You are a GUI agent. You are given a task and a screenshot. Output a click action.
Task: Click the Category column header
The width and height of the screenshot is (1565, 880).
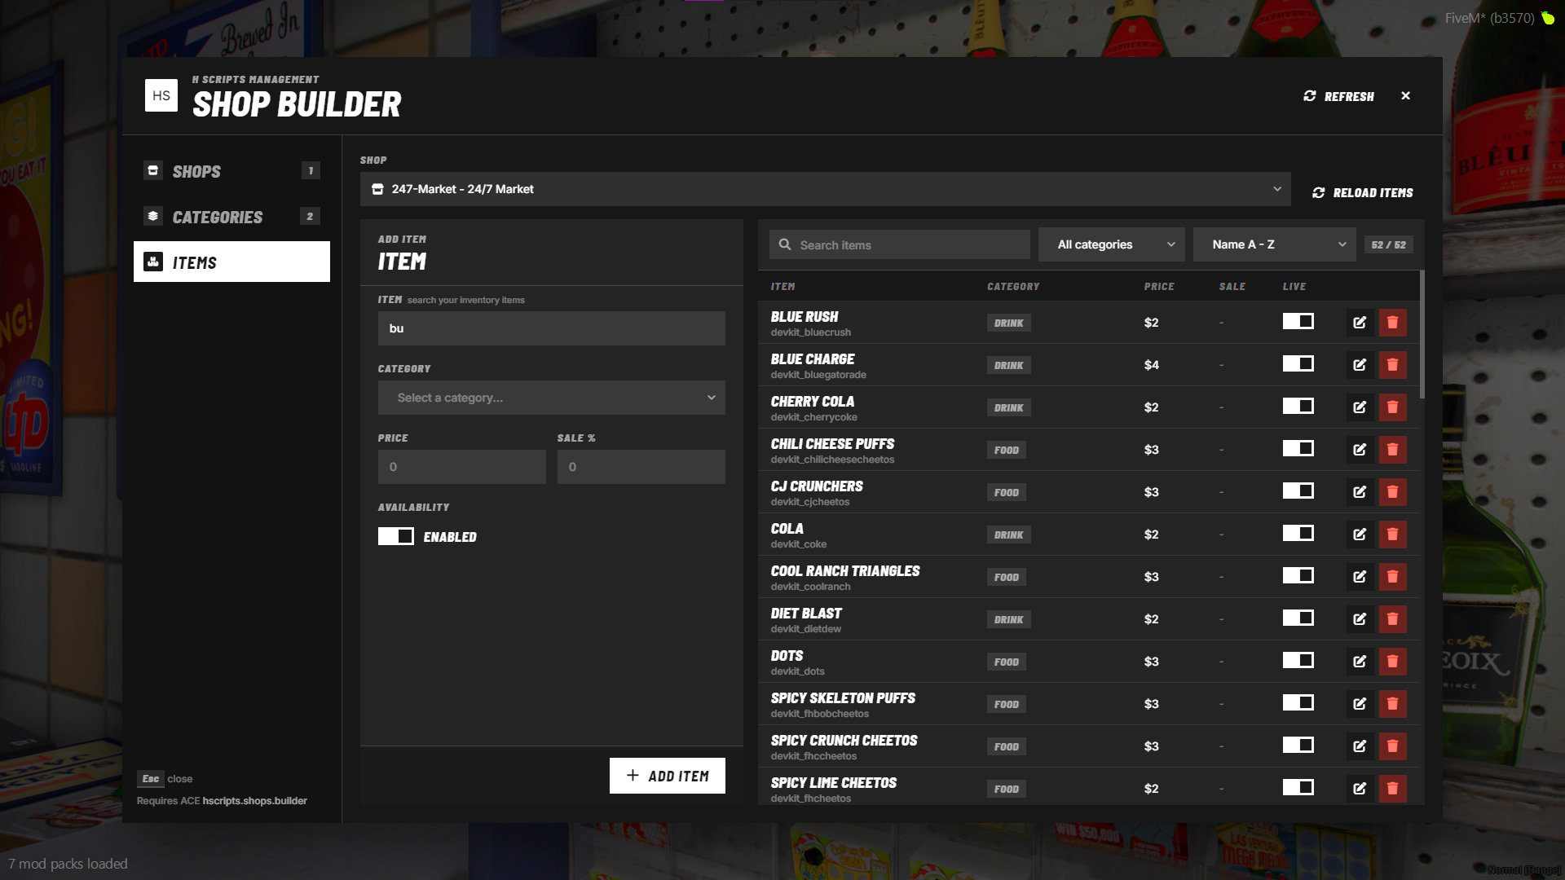pyautogui.click(x=1013, y=287)
